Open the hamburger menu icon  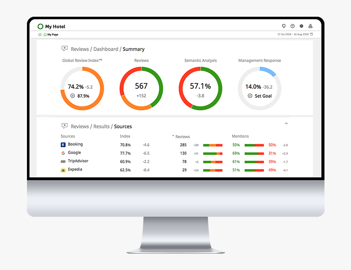40,35
